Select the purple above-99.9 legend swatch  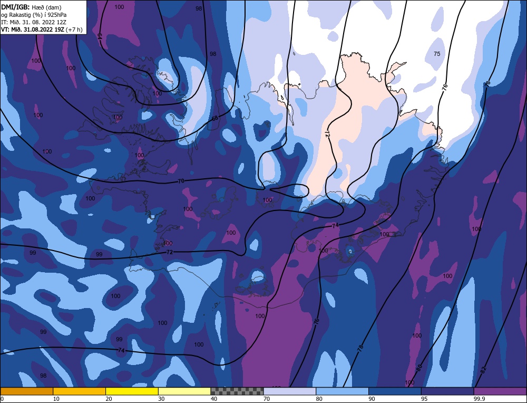[x=500, y=391]
